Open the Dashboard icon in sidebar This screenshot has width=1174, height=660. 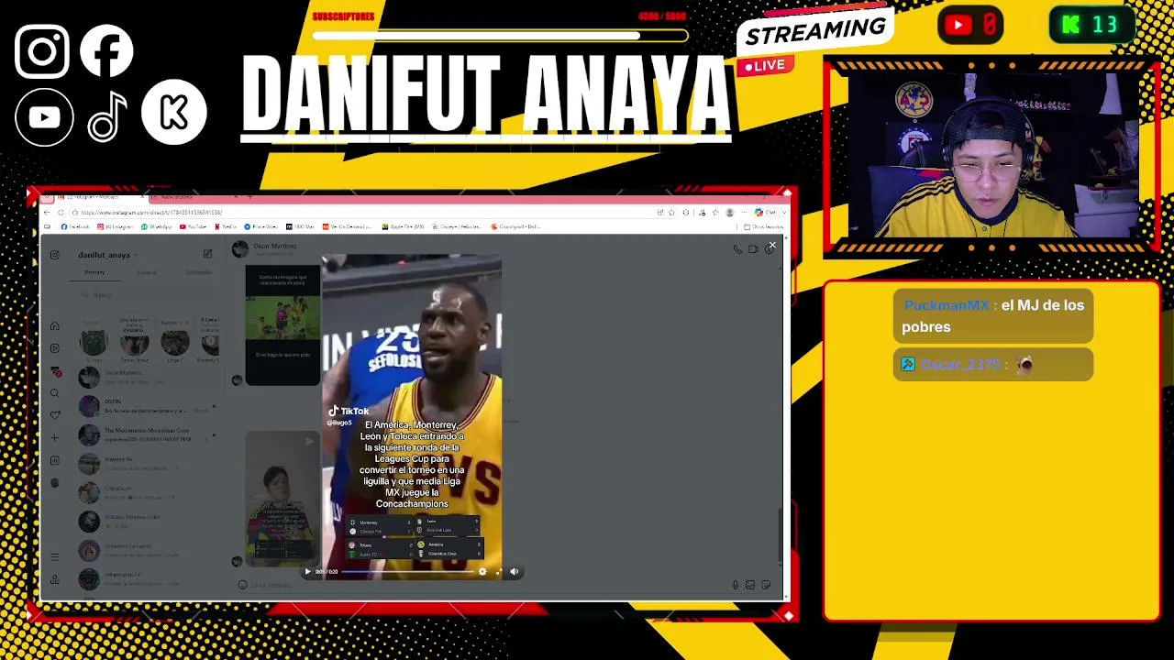coord(54,460)
